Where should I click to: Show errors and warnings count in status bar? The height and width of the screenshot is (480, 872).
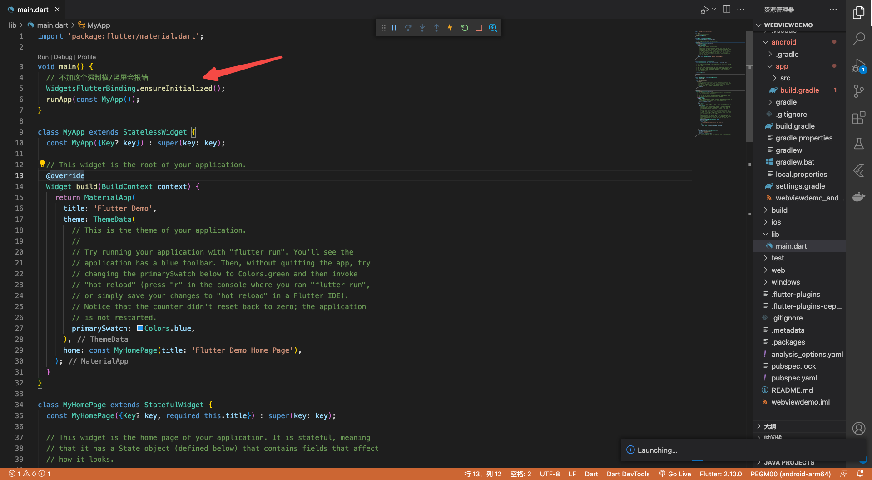click(x=30, y=474)
